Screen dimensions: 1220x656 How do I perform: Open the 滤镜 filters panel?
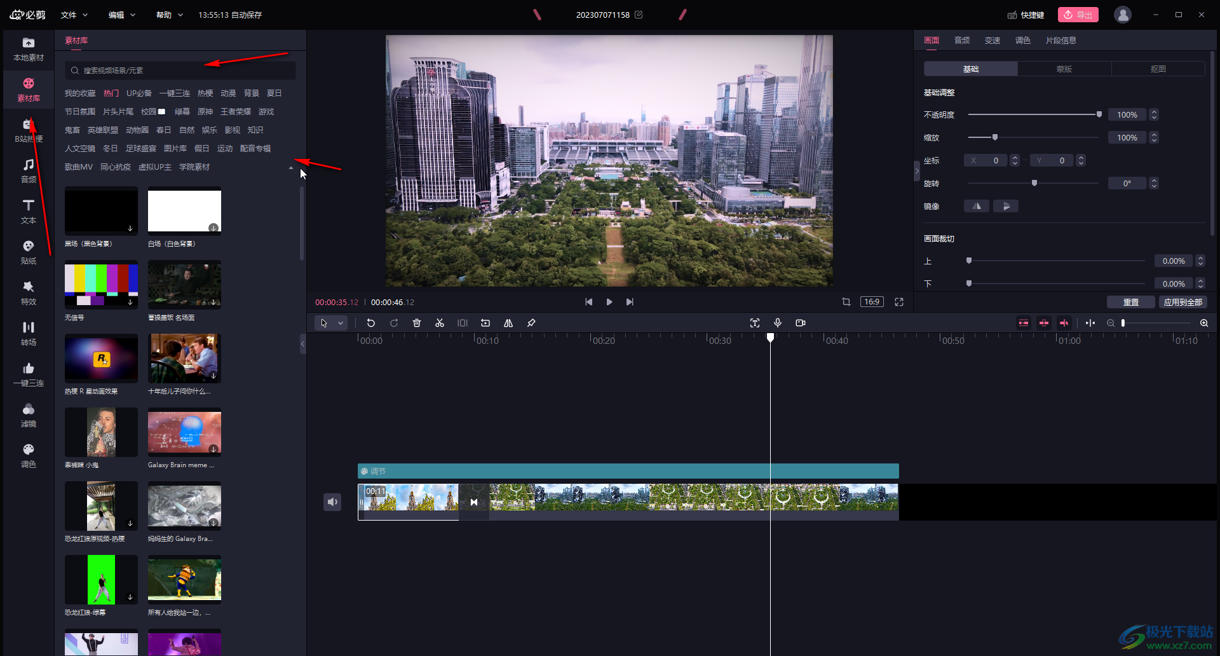[29, 415]
